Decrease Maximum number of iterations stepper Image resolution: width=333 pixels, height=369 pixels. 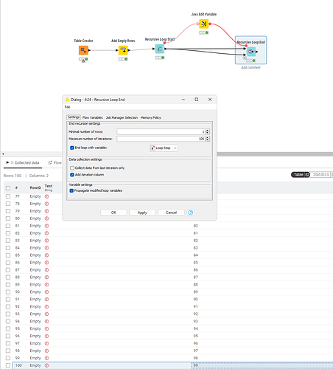click(x=207, y=140)
